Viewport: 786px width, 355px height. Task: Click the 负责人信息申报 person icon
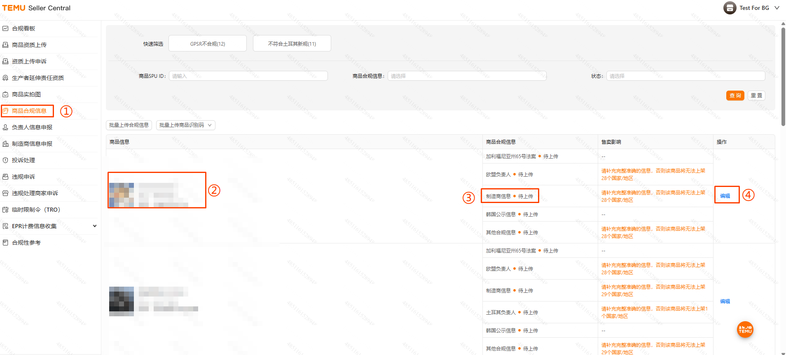(x=5, y=127)
